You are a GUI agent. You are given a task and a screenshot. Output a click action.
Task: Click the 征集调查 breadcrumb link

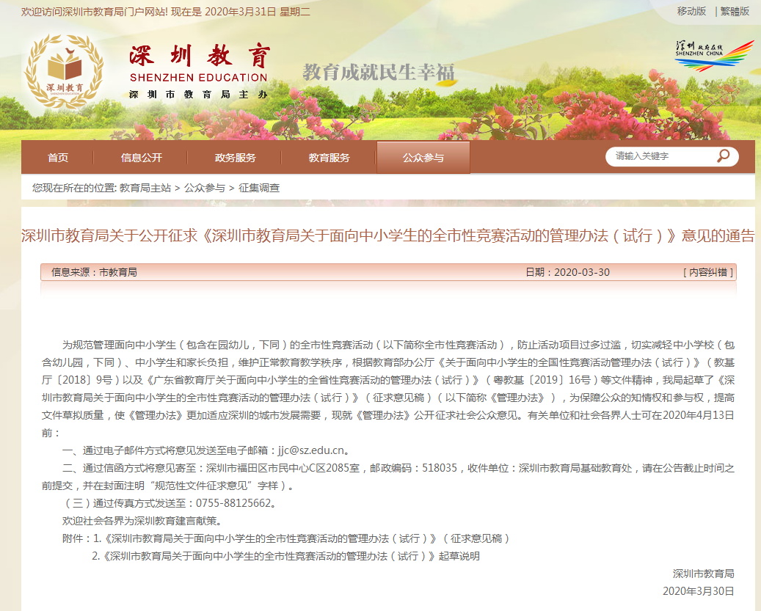(259, 188)
